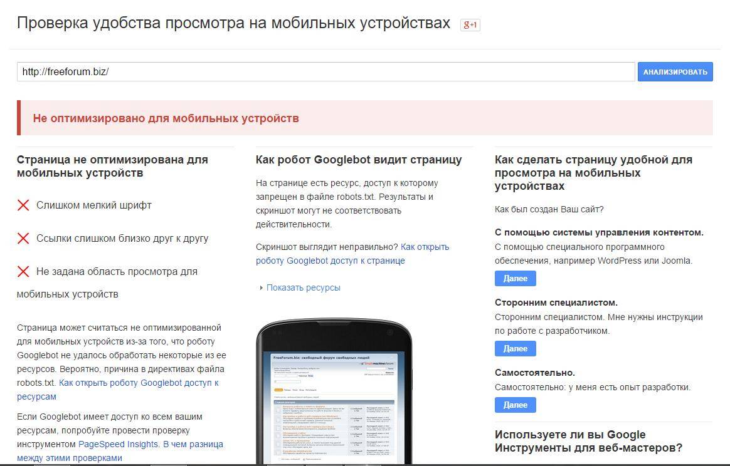Open the 'PageSpeed Insights' link
730x466 pixels.
[119, 444]
